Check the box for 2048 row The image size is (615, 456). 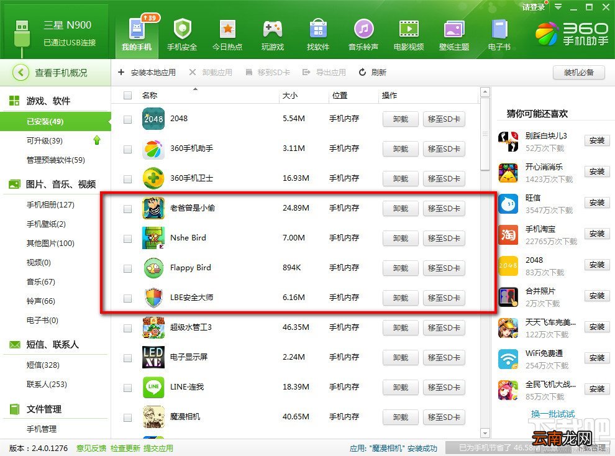pyautogui.click(x=127, y=119)
